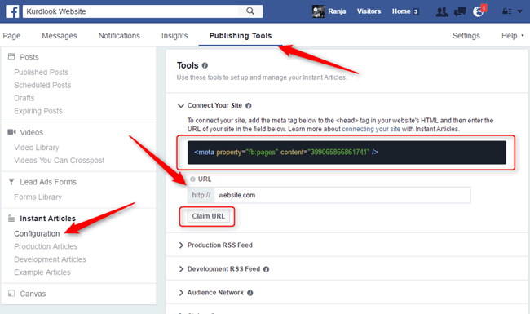Click the website URL input field
This screenshot has height=314, width=530.
tap(342, 196)
